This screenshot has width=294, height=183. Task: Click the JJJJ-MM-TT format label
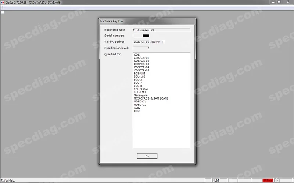[158, 42]
